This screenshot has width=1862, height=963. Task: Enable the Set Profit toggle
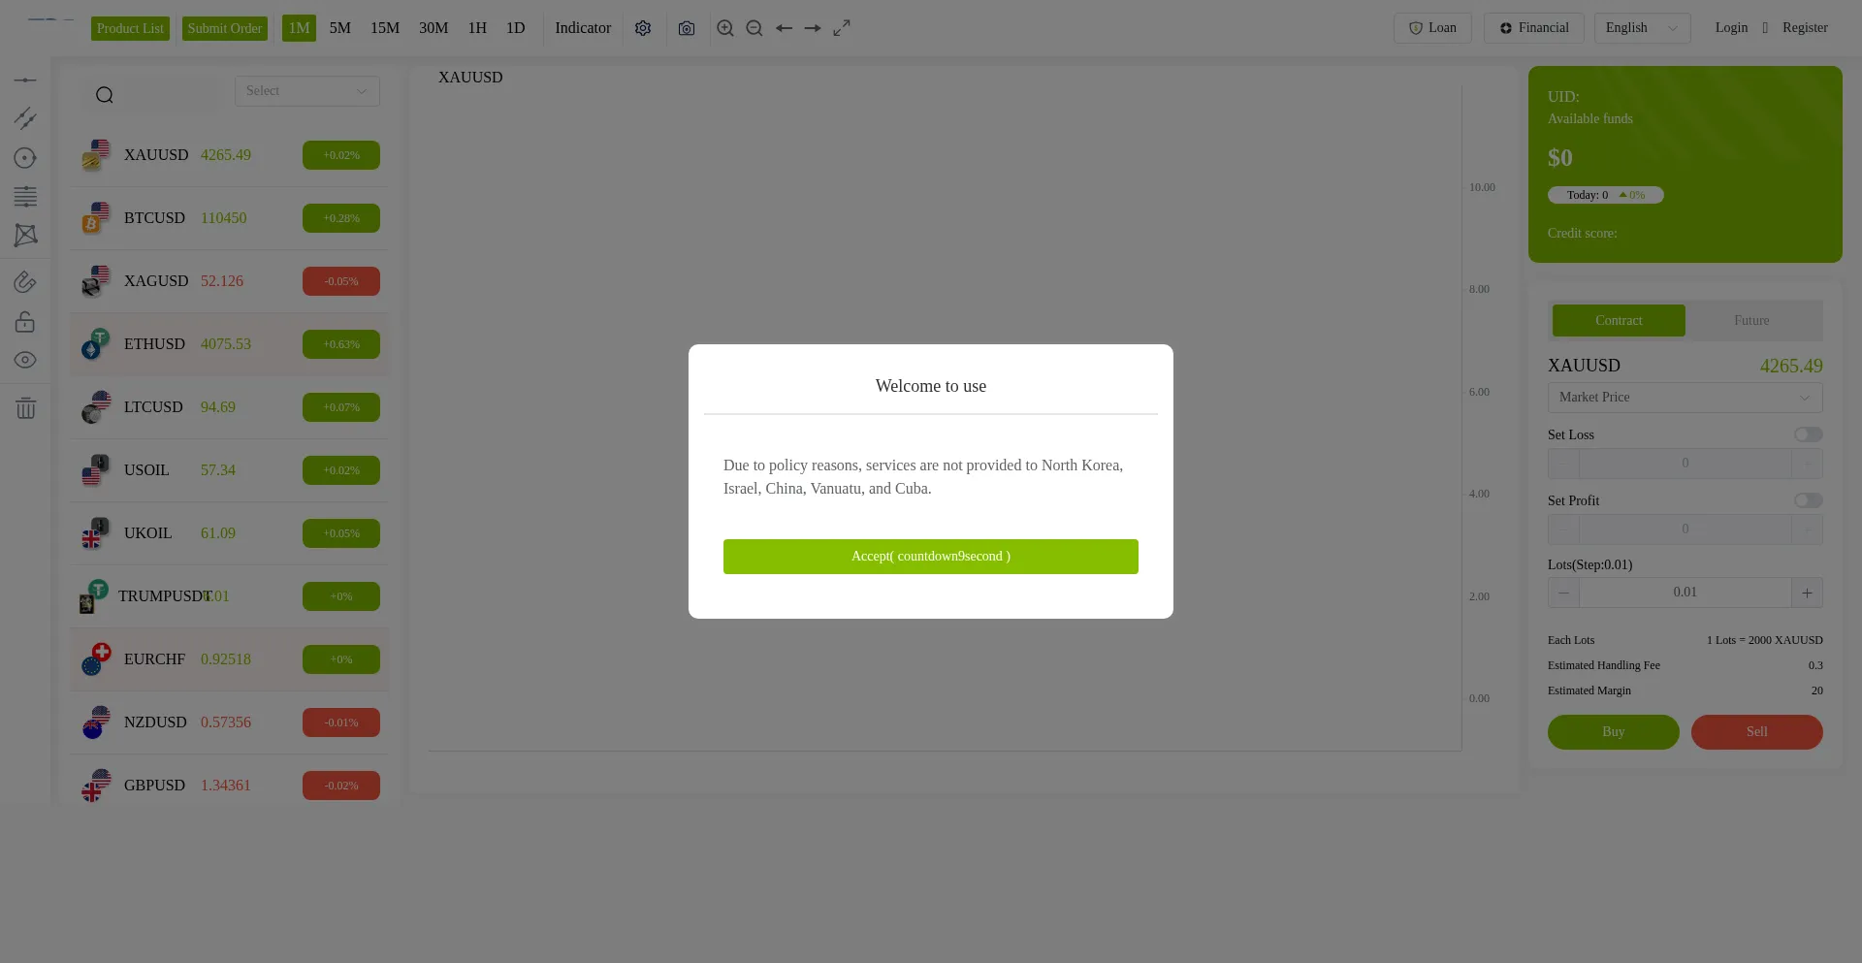click(1808, 500)
